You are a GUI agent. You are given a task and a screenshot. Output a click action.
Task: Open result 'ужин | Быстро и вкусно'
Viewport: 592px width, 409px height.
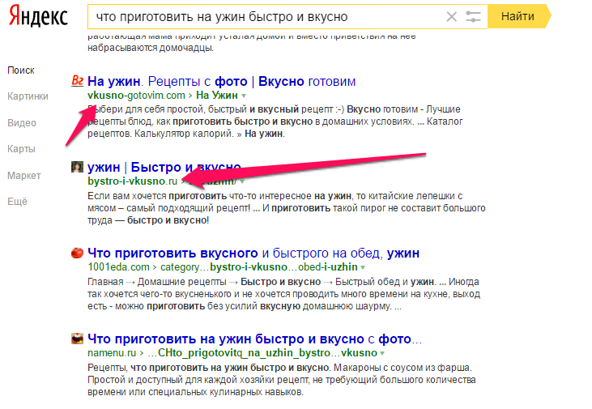(x=164, y=167)
